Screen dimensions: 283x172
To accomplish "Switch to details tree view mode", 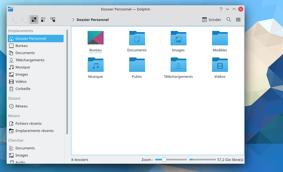I will (x=53, y=20).
